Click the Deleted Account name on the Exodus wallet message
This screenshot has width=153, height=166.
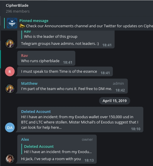coord(36,111)
